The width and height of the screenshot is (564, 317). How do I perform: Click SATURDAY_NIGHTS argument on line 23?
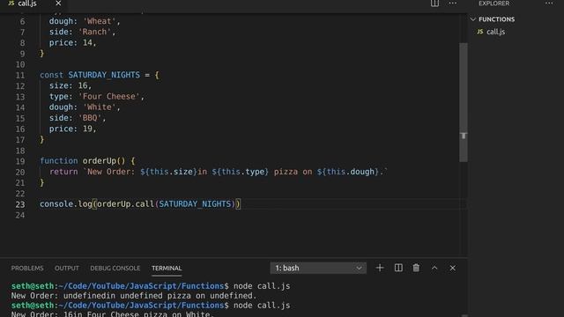tap(195, 203)
